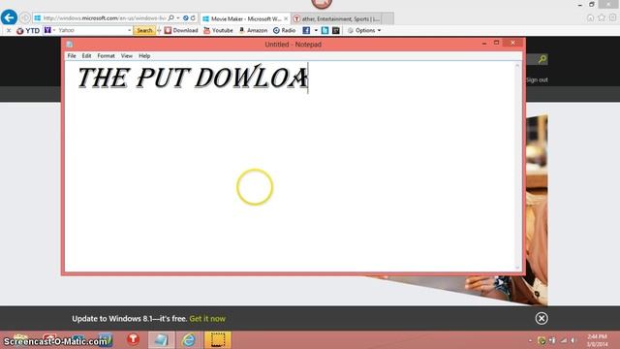Screen dimensions: 620x349
Task: Open Internet Explorer Tools gear icon
Action: (x=612, y=17)
